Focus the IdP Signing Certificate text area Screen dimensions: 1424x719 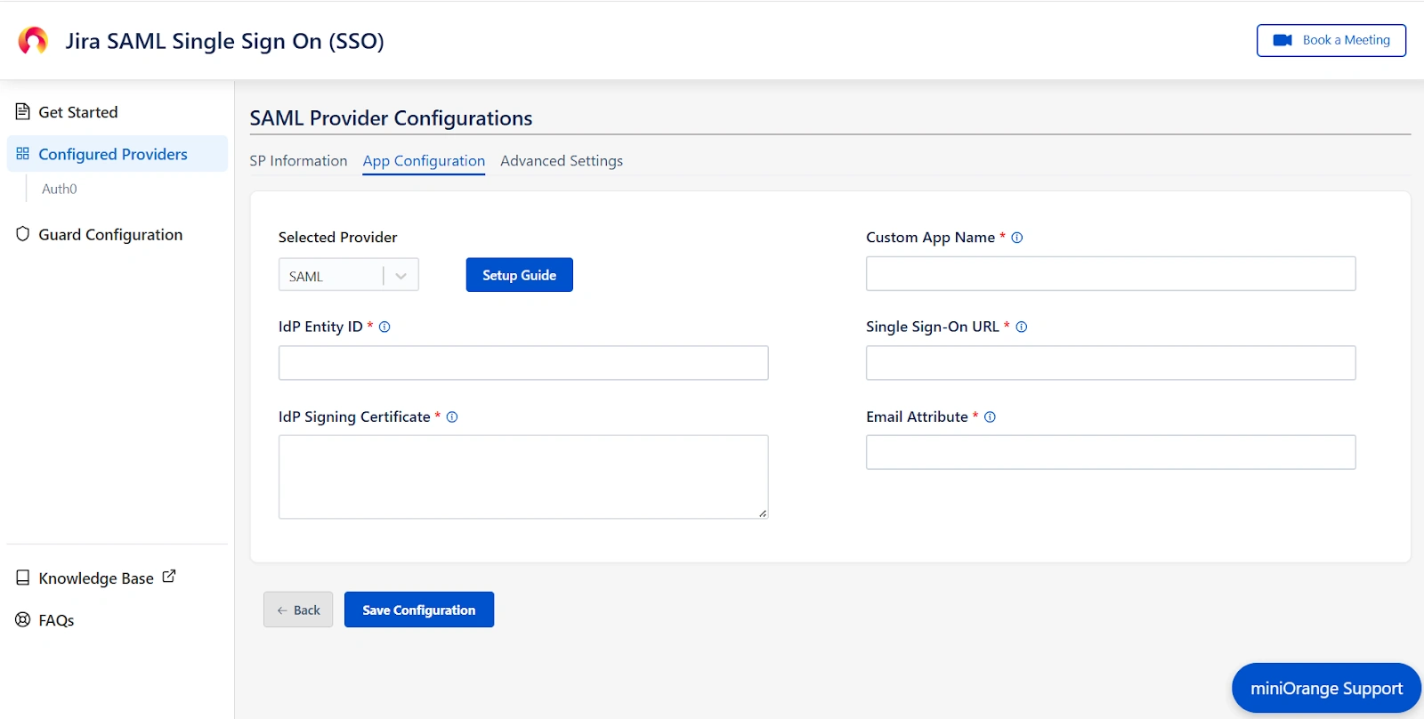(x=523, y=477)
